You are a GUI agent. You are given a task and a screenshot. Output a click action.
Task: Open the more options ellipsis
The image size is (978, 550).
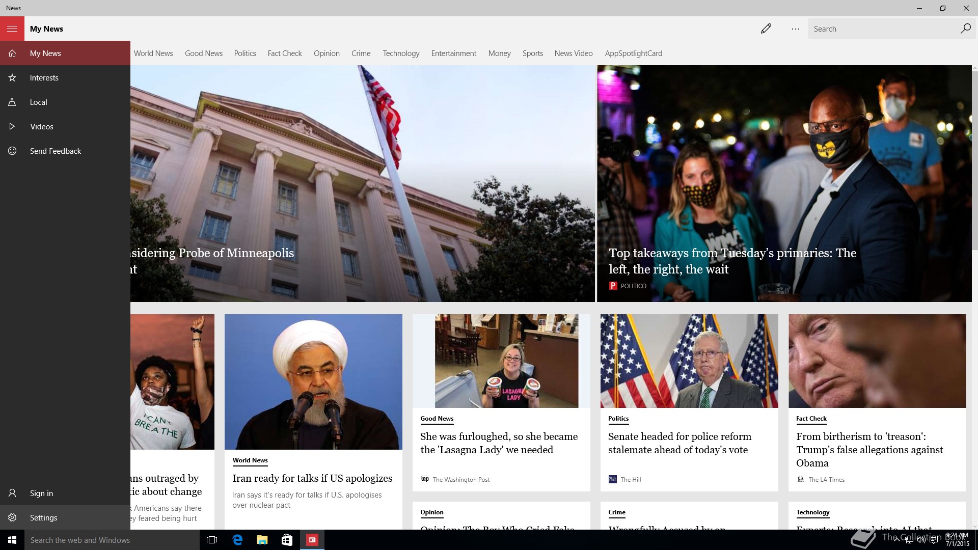pyautogui.click(x=795, y=29)
